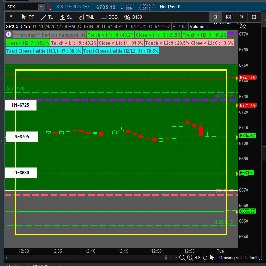Open the SPX symbol dropdown arrow
This screenshot has width=266, height=266.
pyautogui.click(x=41, y=7)
